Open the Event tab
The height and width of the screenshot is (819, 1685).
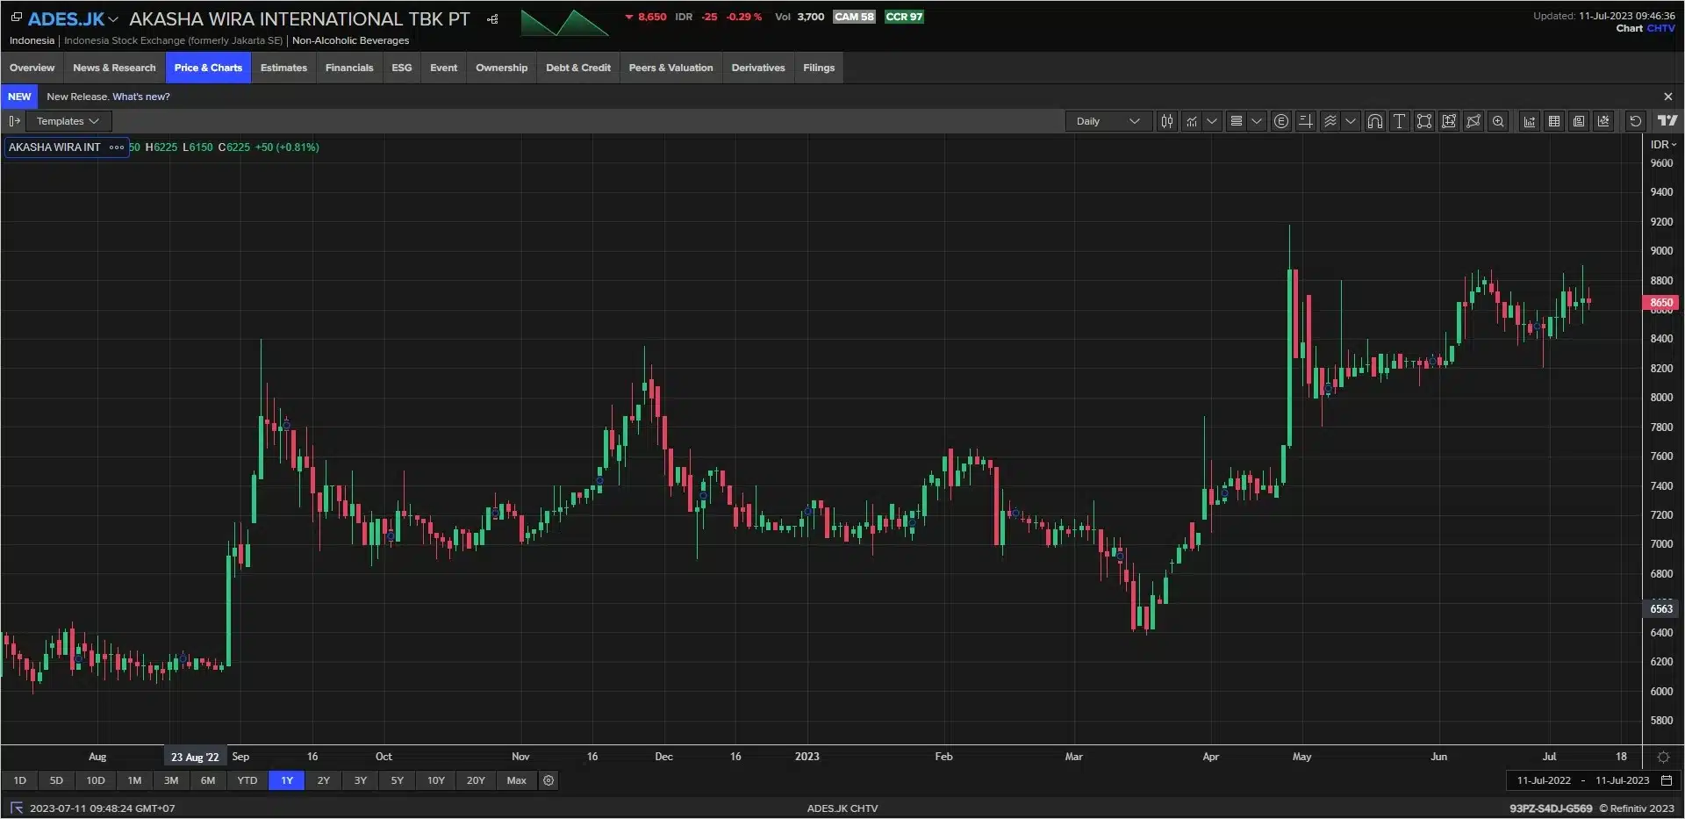click(443, 68)
